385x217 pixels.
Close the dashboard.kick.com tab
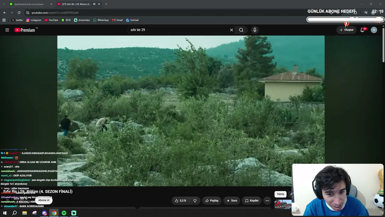click(x=51, y=4)
